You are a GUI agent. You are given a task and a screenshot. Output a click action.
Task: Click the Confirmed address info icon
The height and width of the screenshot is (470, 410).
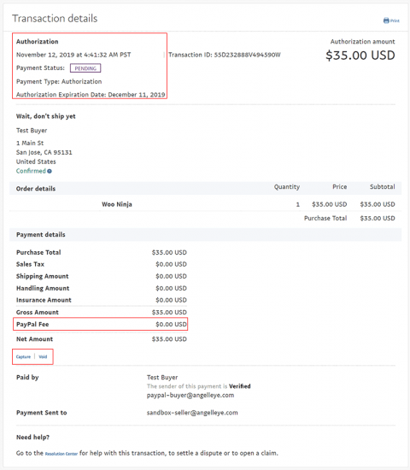point(50,171)
